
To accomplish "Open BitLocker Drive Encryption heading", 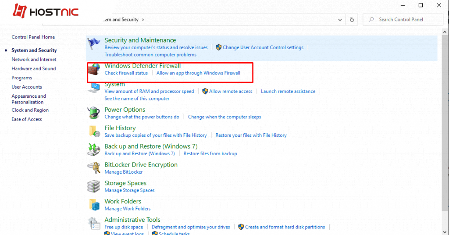I will (141, 164).
